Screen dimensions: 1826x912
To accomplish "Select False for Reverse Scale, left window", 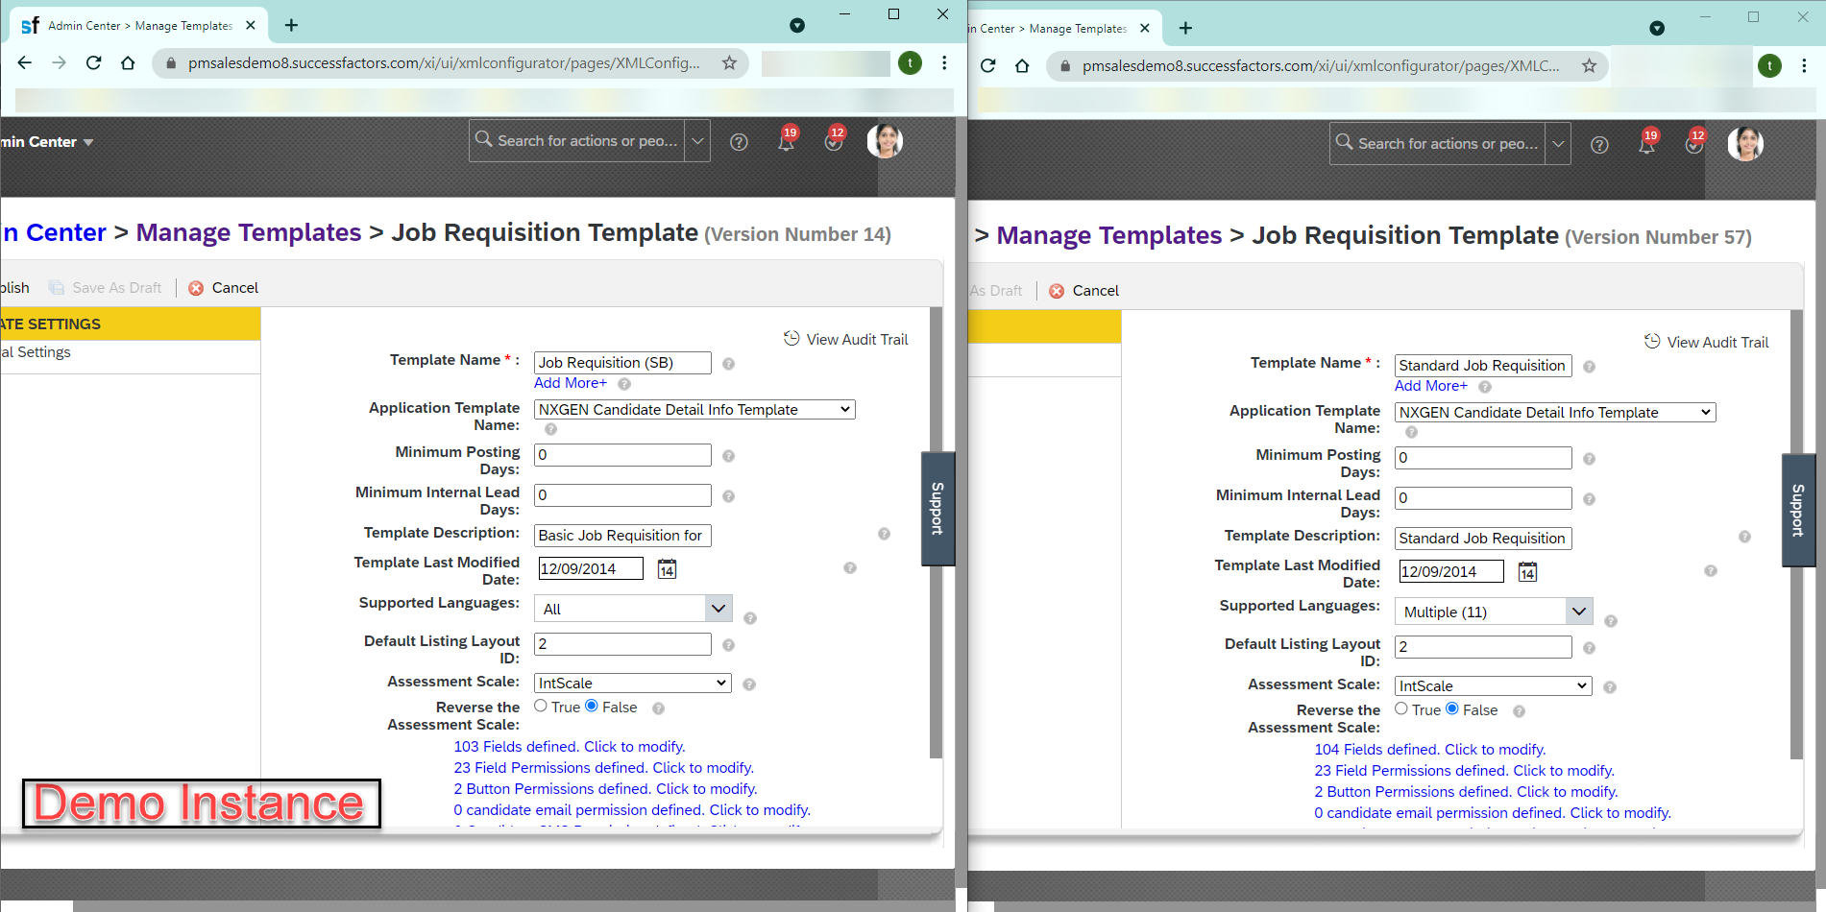I will tap(592, 707).
